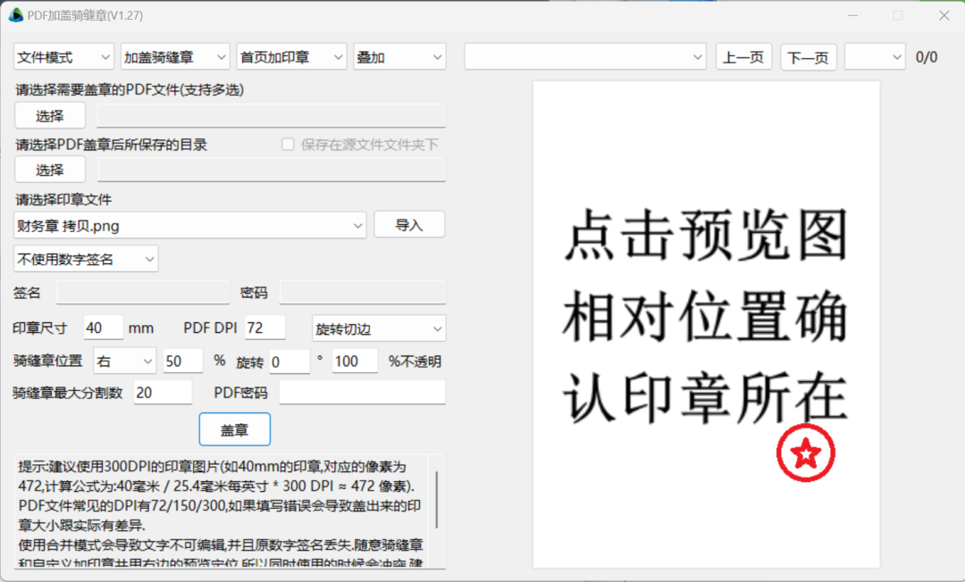Enable 保存在源文件文件夹下 checkbox
This screenshot has height=582, width=965.
coord(288,144)
